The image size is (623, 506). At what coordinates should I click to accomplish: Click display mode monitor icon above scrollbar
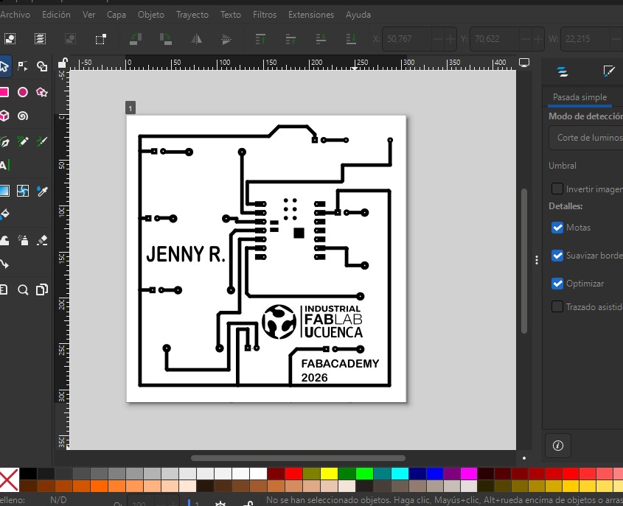pos(524,63)
